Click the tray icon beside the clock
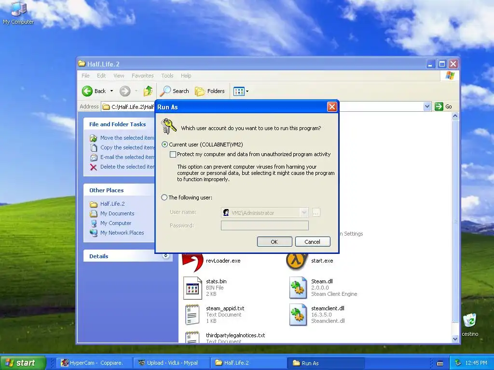 [458, 363]
